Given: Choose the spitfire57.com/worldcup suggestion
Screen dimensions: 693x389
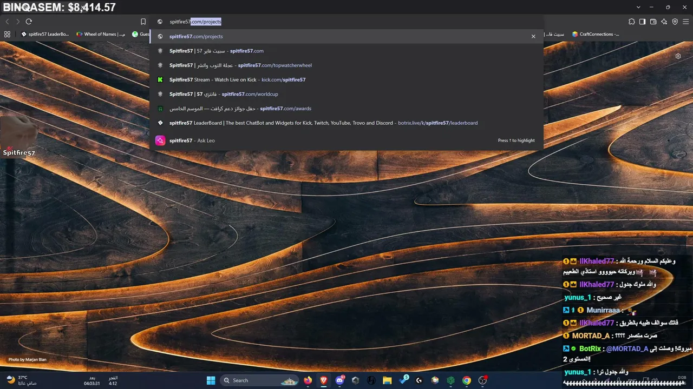Looking at the screenshot, I should coord(346,94).
